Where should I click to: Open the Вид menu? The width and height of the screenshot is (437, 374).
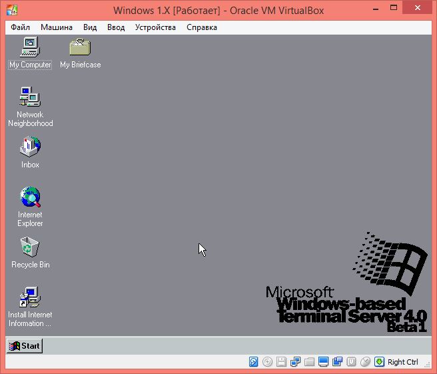(90, 27)
